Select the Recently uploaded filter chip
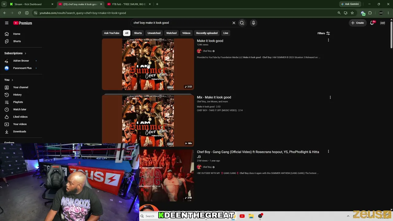The height and width of the screenshot is (221, 393). pos(207,33)
